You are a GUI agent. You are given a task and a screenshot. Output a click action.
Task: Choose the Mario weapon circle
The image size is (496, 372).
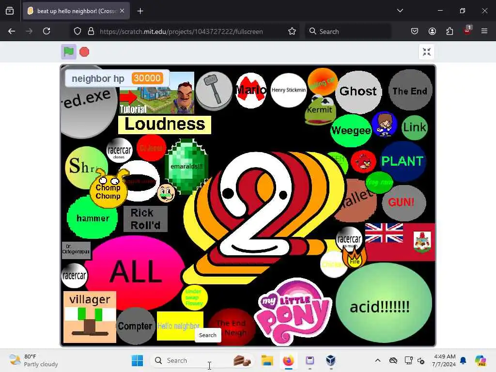point(251,91)
